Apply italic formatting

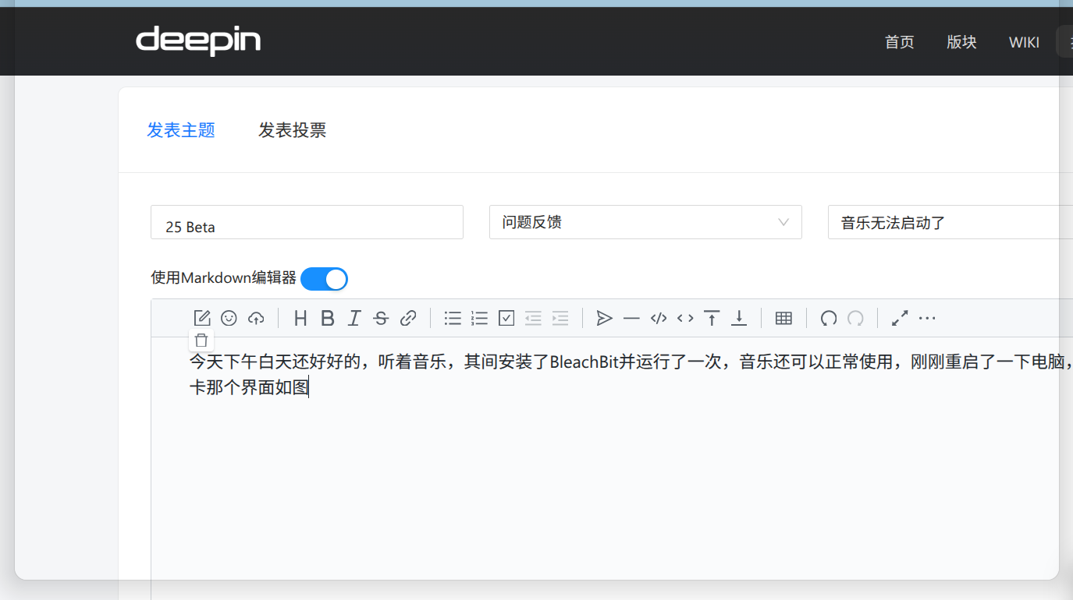click(x=354, y=318)
